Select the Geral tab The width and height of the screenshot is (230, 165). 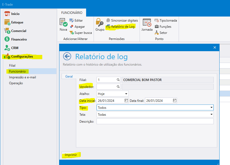click(x=69, y=77)
